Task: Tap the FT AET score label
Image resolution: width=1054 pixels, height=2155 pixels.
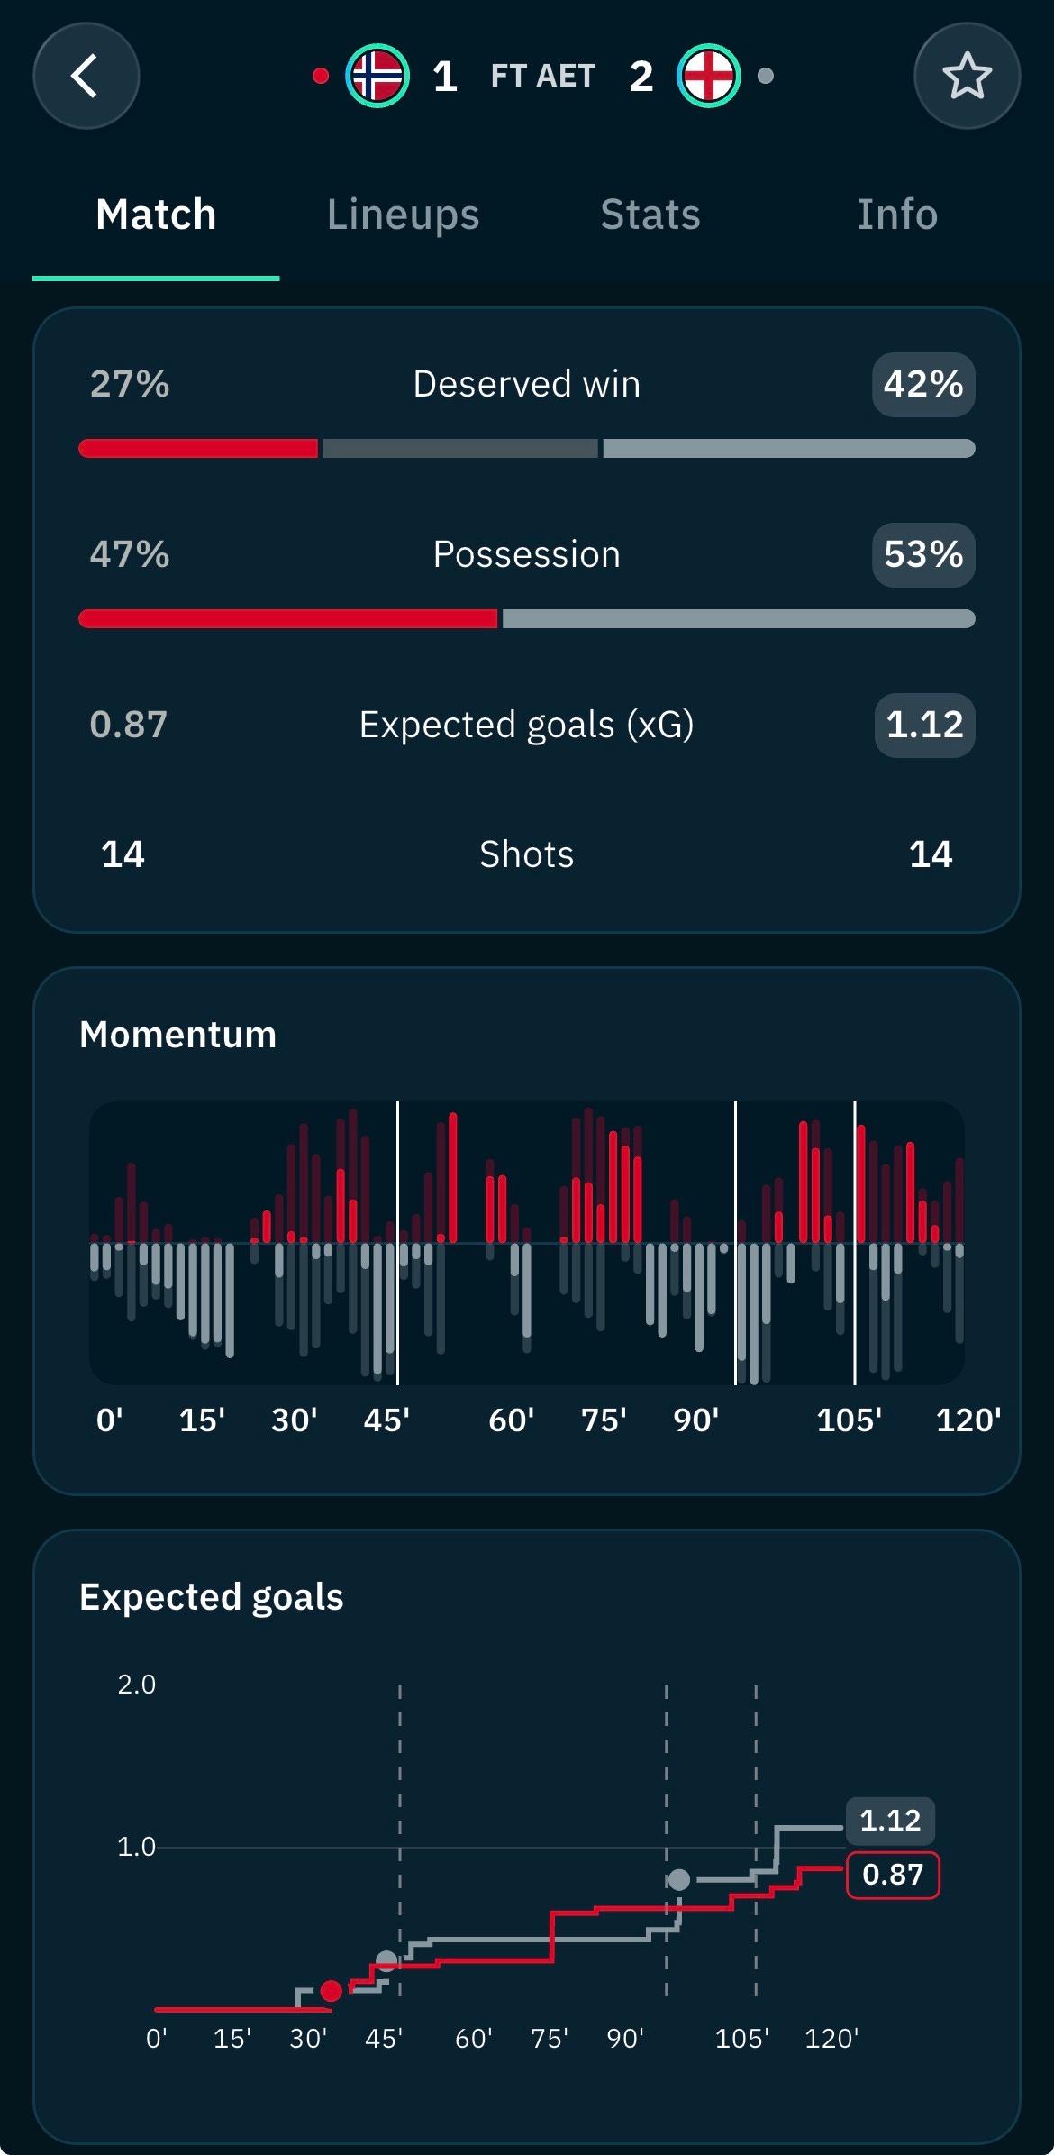Action: tap(543, 76)
